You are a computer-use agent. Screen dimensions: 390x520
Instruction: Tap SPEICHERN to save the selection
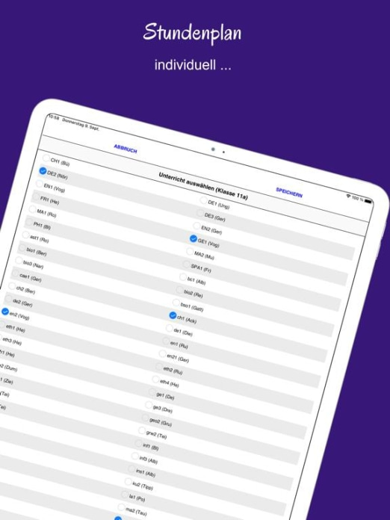pos(289,192)
